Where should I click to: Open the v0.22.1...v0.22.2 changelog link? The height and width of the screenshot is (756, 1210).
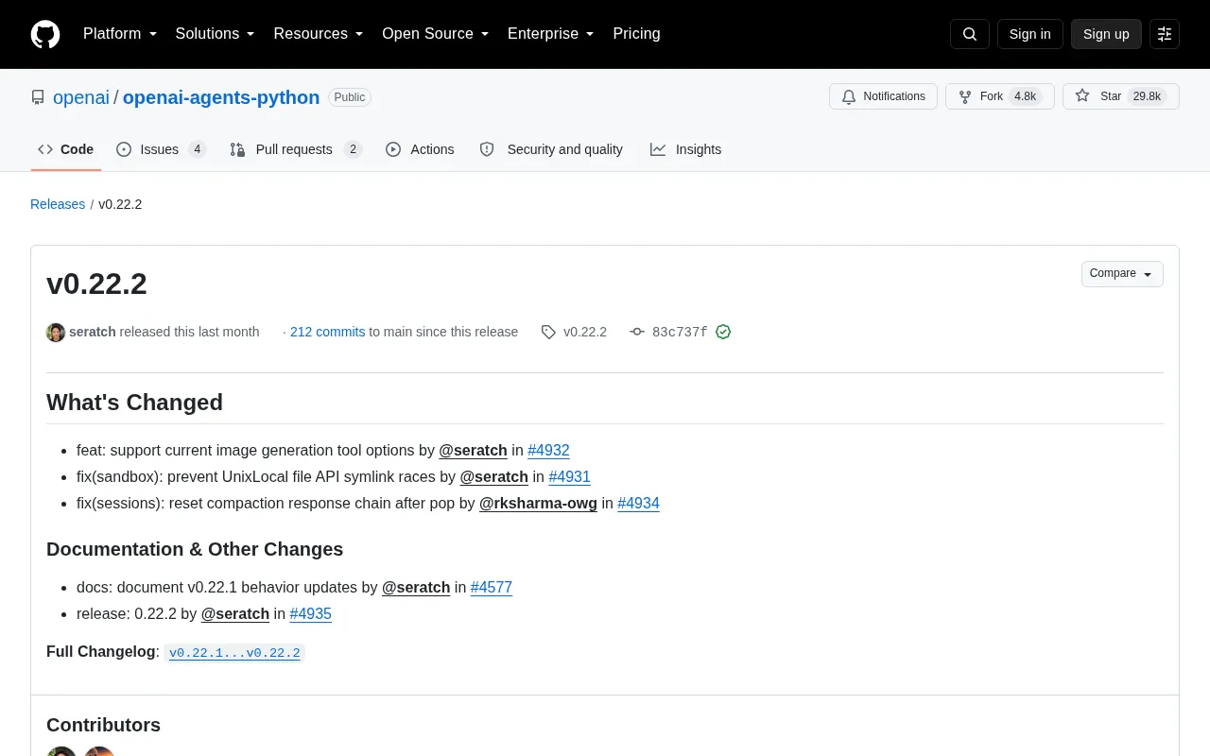(x=234, y=653)
